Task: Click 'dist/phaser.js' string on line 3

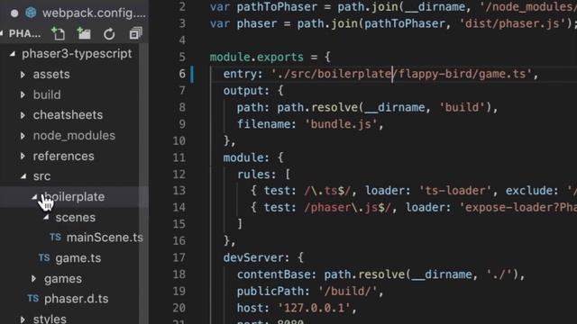Action: point(513,24)
